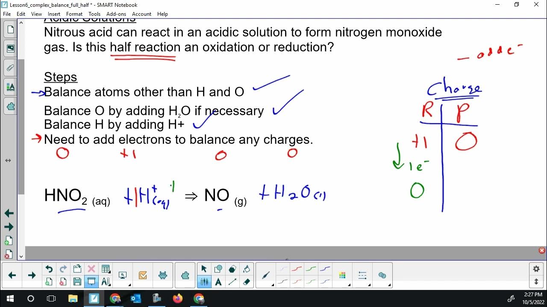Image resolution: width=547 pixels, height=307 pixels.
Task: Open the Page Sorter side tab
Action: 10,29
